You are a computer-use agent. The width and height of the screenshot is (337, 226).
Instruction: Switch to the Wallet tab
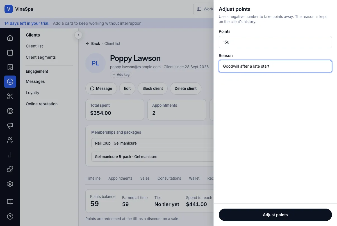(194, 178)
